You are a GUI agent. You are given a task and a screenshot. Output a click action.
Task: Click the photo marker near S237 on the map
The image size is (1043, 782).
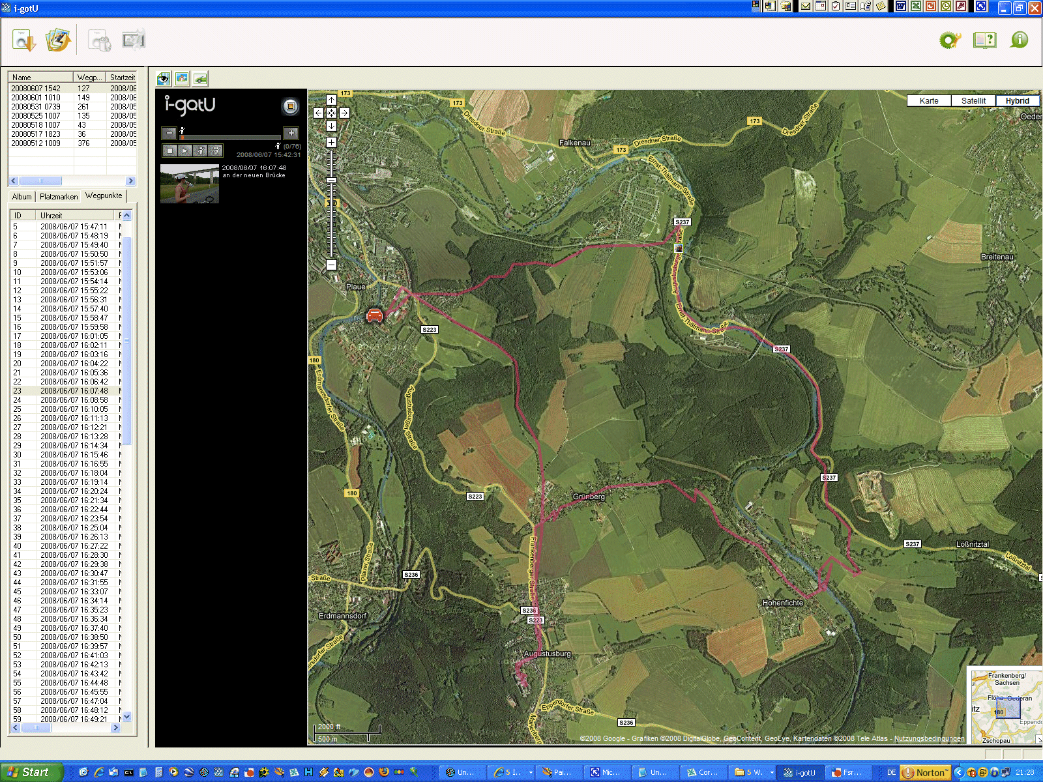point(678,248)
